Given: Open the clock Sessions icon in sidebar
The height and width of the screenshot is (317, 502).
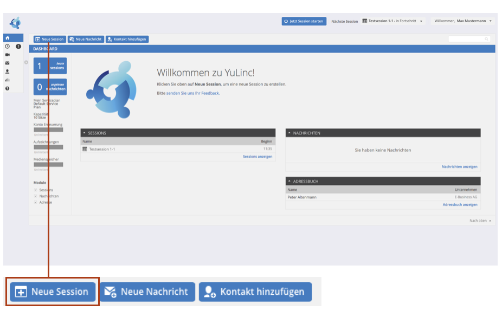Looking at the screenshot, I should 8,47.
